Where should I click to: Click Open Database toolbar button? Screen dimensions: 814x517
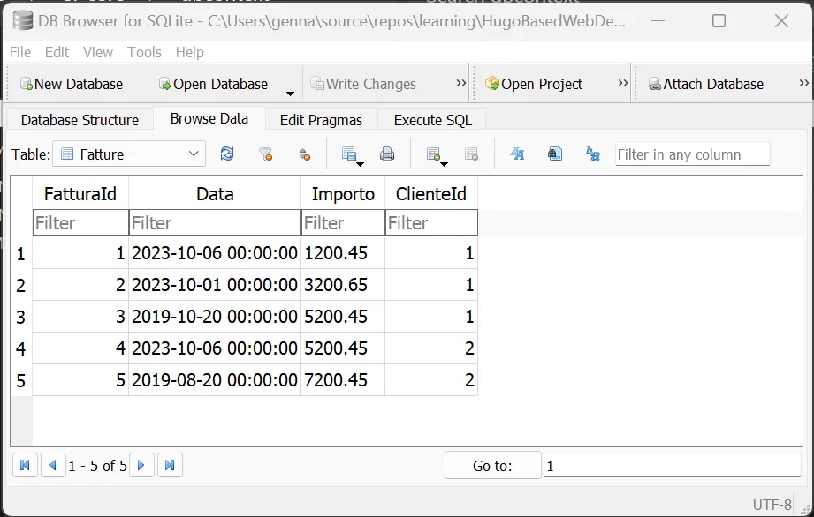coord(213,84)
